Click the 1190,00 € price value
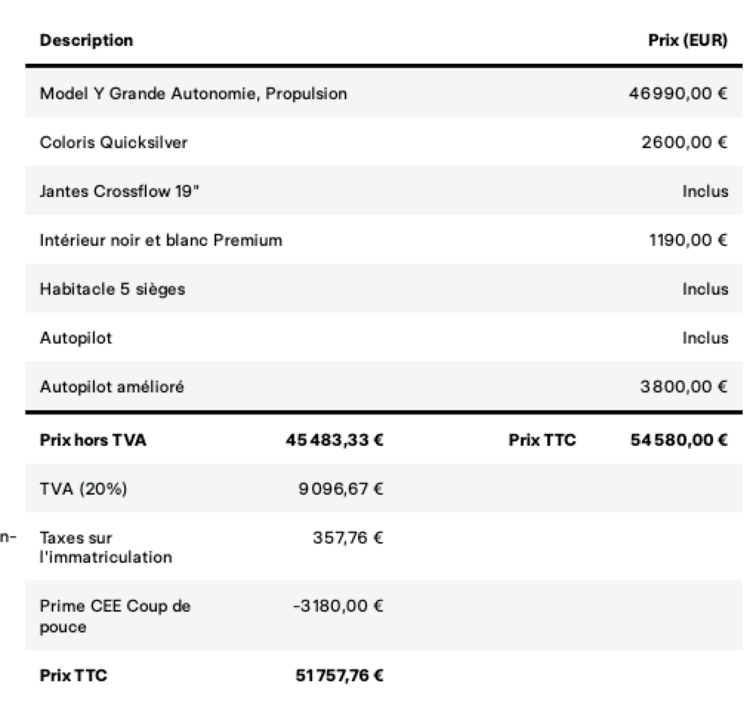This screenshot has height=702, width=753. pos(688,240)
